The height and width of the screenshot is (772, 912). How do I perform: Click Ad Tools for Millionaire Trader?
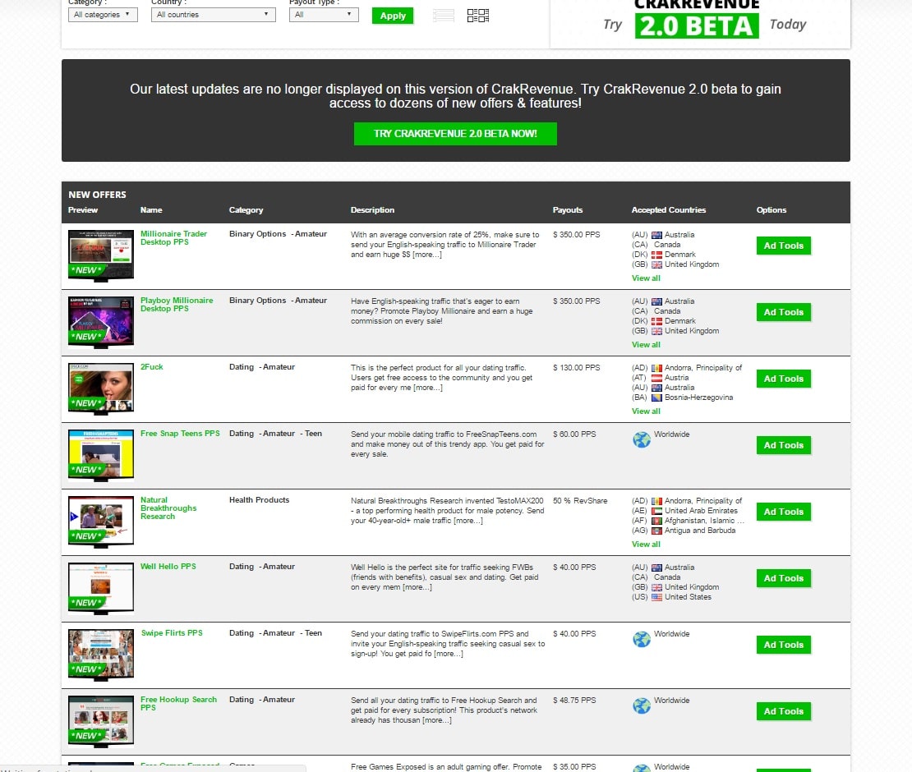pos(784,246)
